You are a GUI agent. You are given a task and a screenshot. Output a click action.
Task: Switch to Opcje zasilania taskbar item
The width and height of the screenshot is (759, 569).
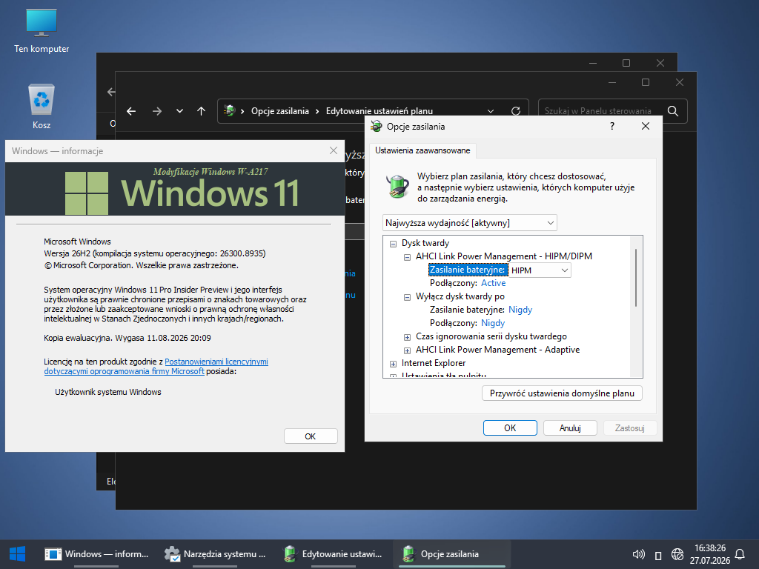pyautogui.click(x=451, y=554)
